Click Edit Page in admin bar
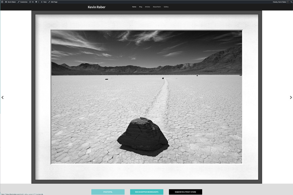Viewport: 293px width, 195px height. [53, 2]
